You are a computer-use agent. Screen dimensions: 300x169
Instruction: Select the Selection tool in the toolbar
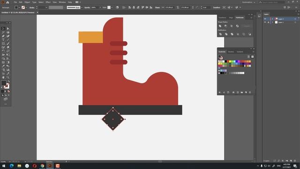(3, 29)
